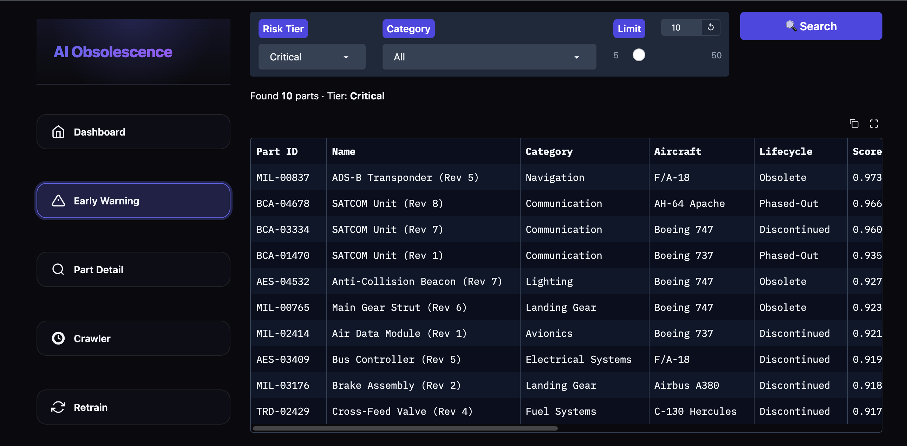
Task: Open the Category dropdown showing All
Action: (x=489, y=57)
